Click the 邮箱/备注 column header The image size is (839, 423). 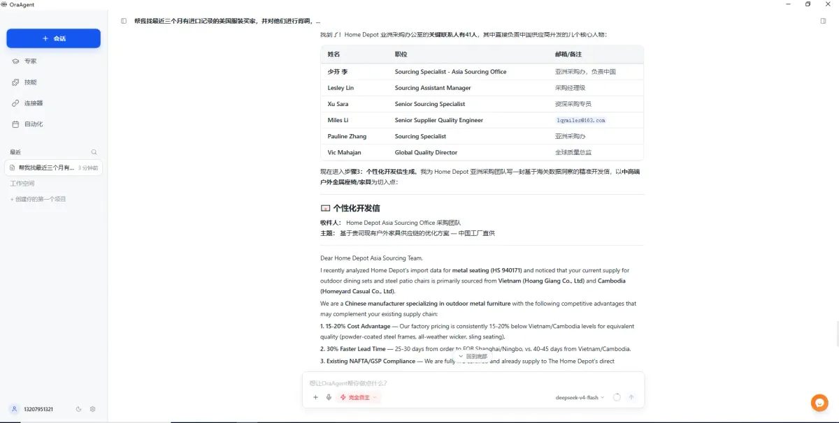(568, 54)
